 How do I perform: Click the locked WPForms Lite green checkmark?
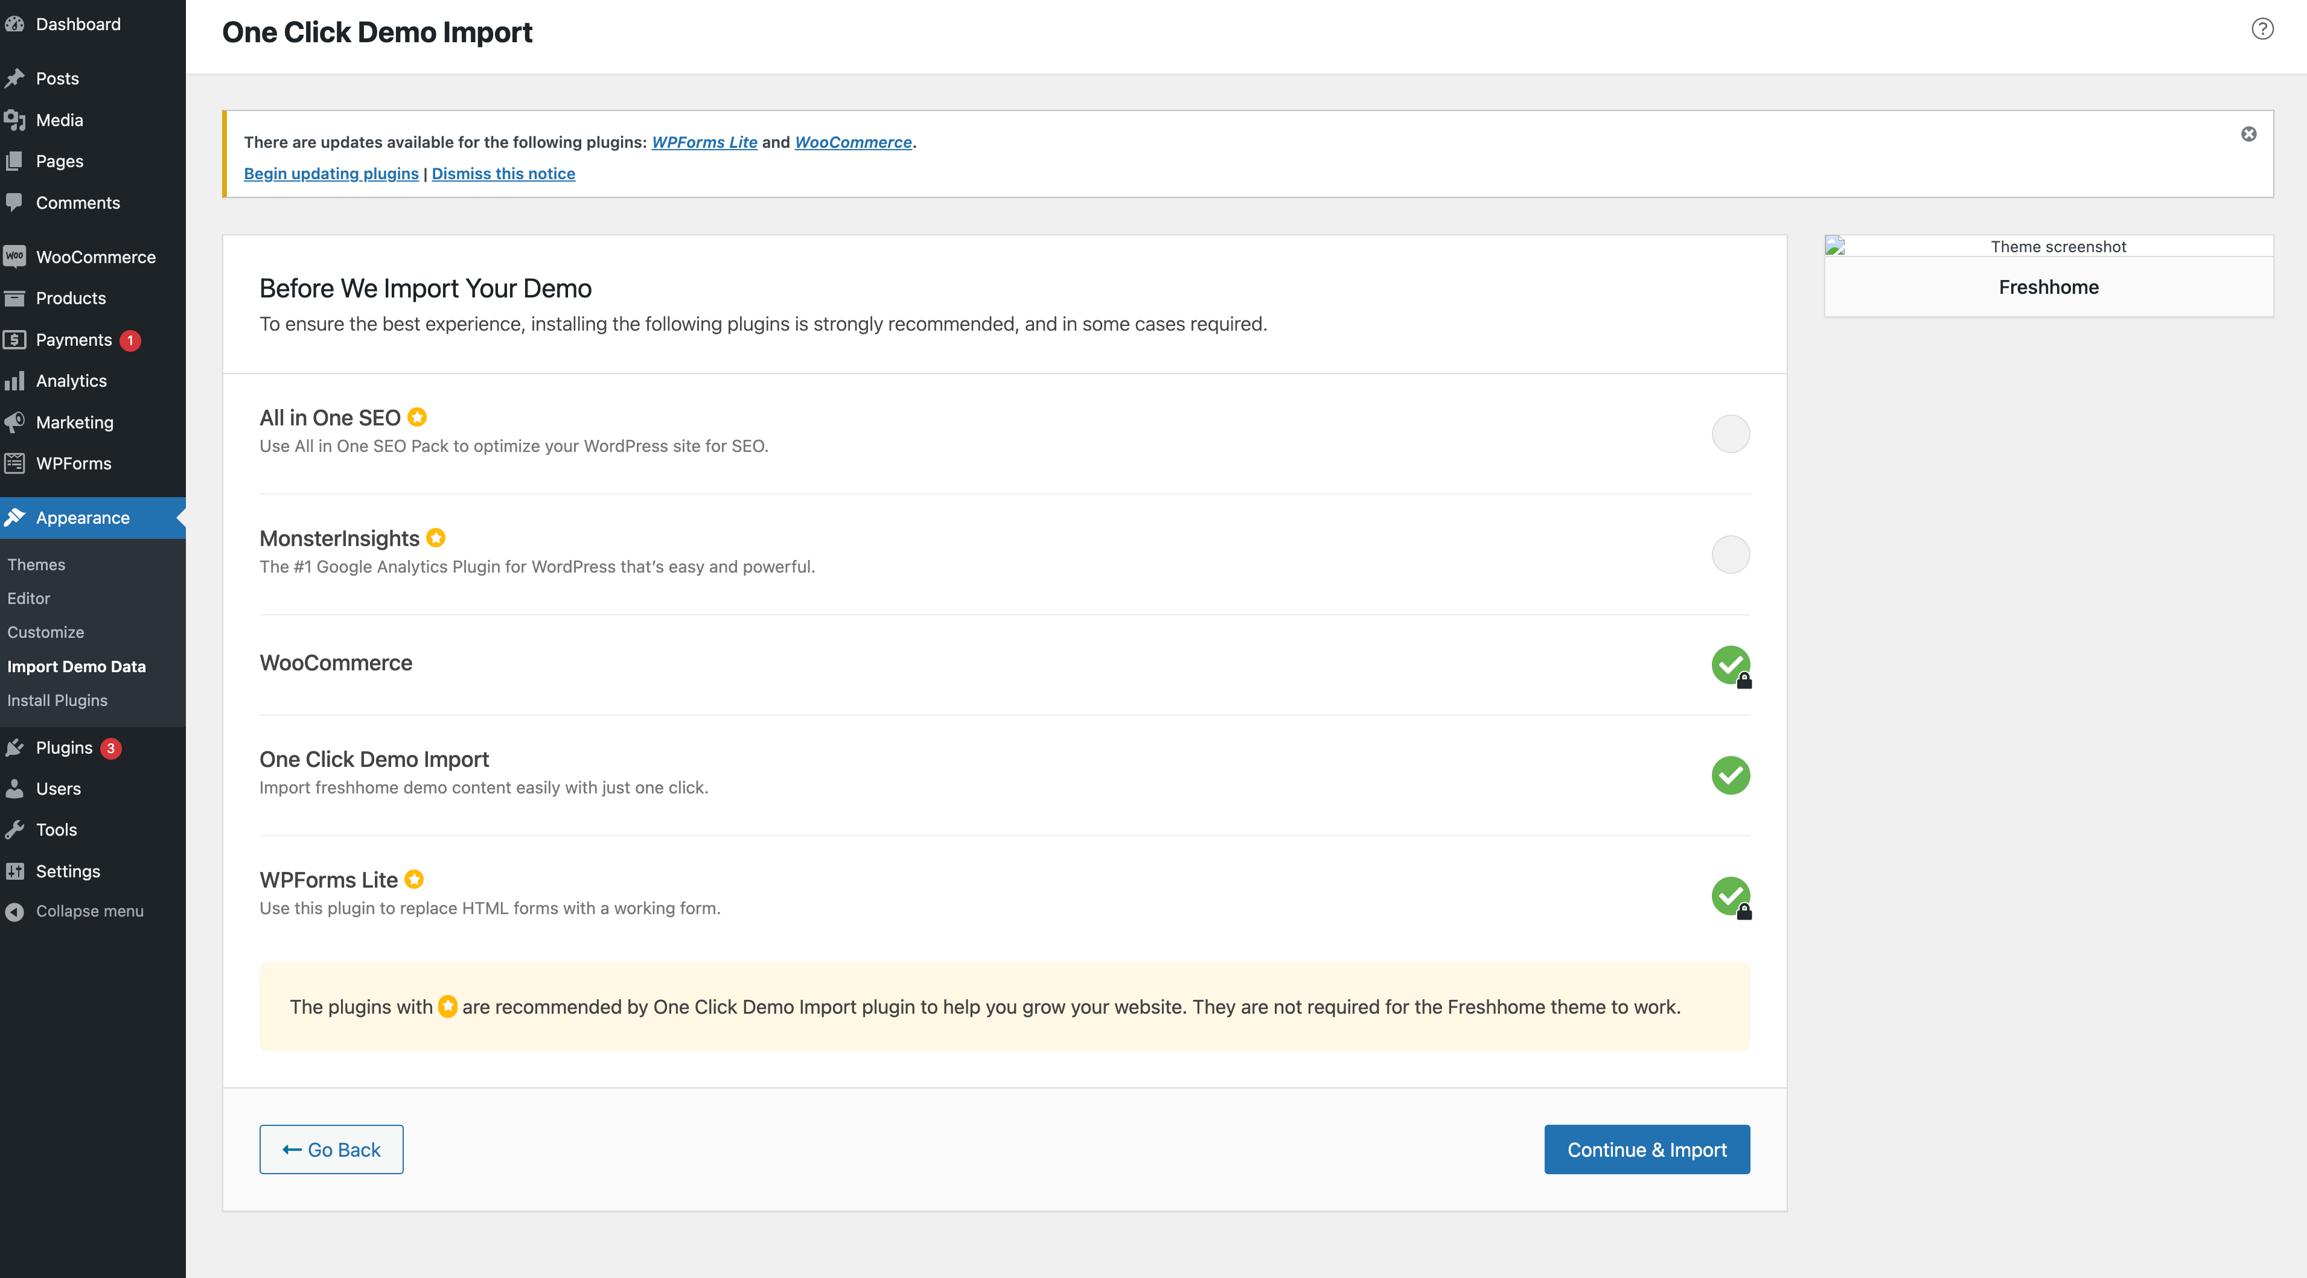1731,897
